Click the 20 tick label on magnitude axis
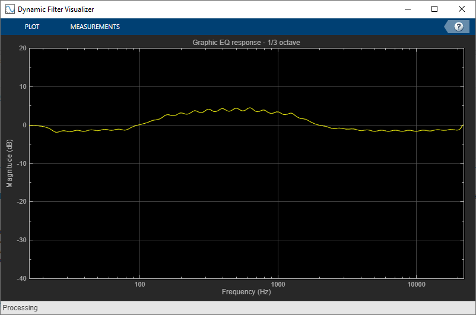 click(x=23, y=48)
